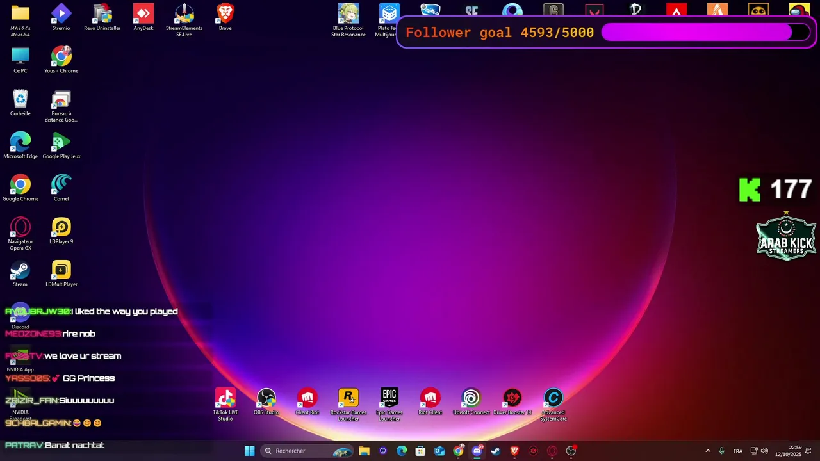Image resolution: width=820 pixels, height=461 pixels.
Task: Launch Navigateur Opera GX
Action: 20,234
